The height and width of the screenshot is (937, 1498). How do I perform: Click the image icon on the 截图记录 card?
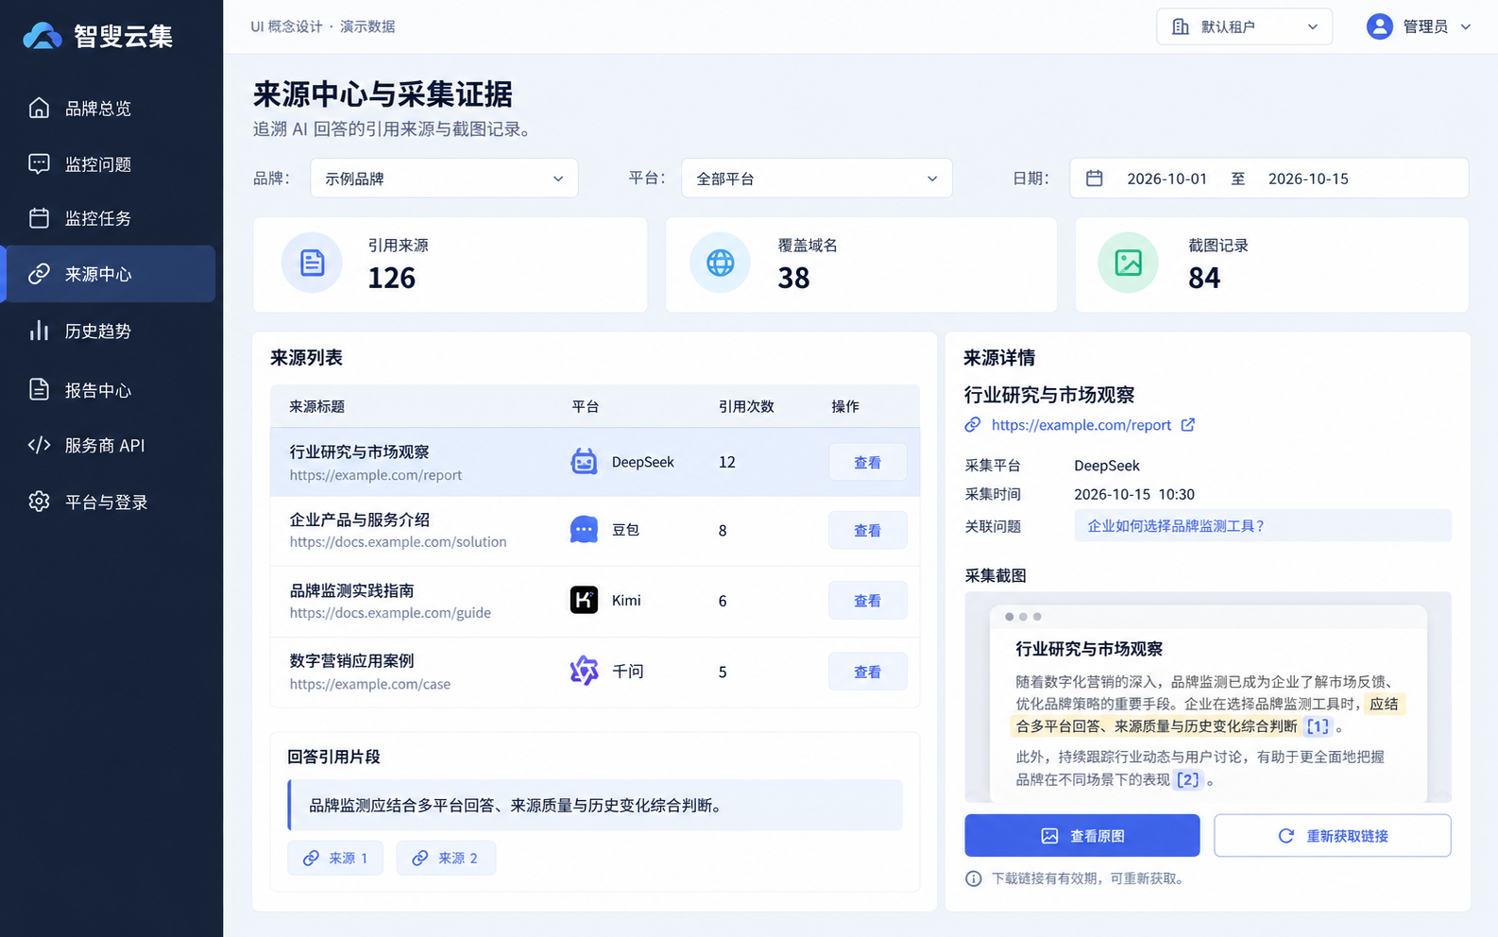1129,263
